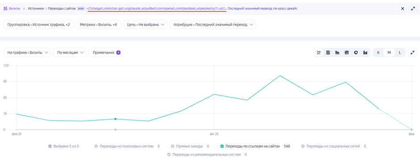Screen dimensions: 420x163
Task: Click the 548 visits value in legend
Action: 287,146
